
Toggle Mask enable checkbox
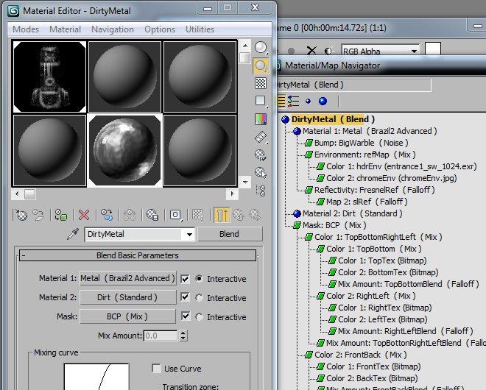pos(185,316)
